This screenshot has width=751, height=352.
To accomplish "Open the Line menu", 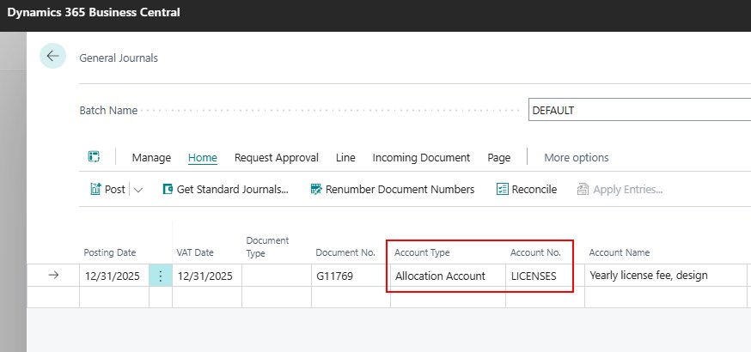I will point(345,157).
